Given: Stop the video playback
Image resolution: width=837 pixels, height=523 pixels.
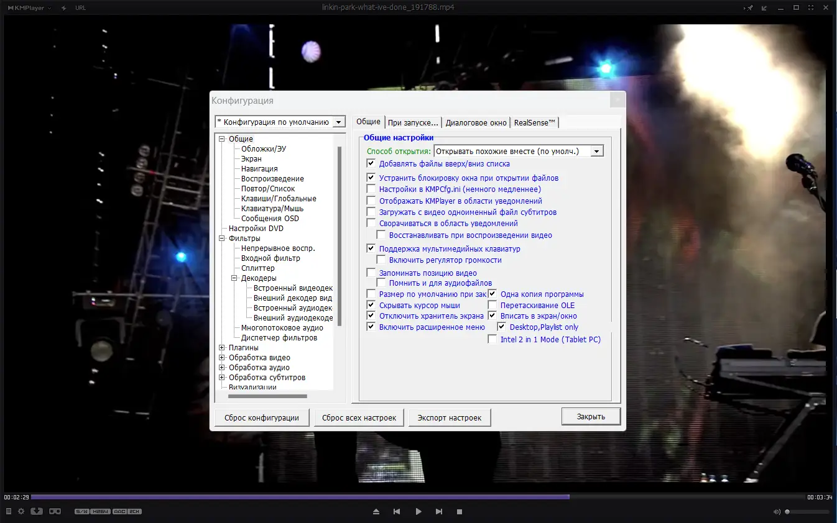Looking at the screenshot, I should [460, 512].
